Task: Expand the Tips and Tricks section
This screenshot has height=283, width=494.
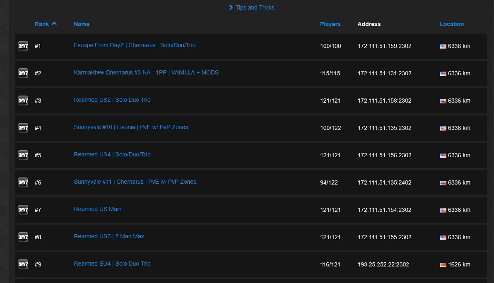Action: pos(251,7)
